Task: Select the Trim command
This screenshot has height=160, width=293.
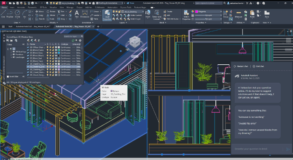Action: pyautogui.click(x=61, y=12)
